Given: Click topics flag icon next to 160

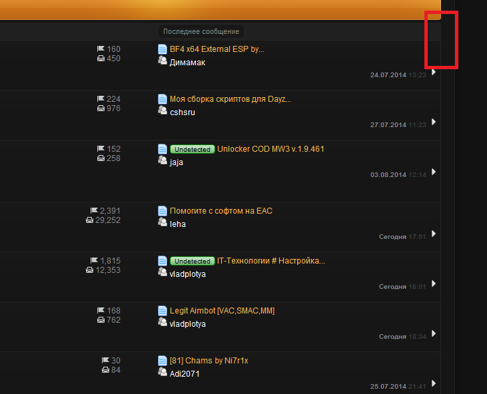Looking at the screenshot, I should (101, 49).
